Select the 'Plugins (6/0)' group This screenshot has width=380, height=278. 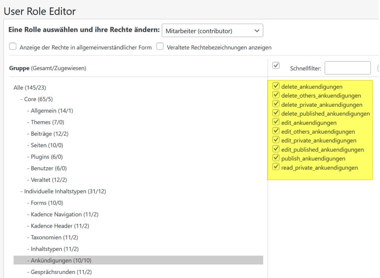click(x=46, y=157)
